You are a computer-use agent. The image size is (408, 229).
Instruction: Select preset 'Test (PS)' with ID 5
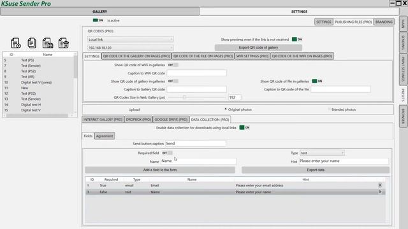tap(38, 60)
